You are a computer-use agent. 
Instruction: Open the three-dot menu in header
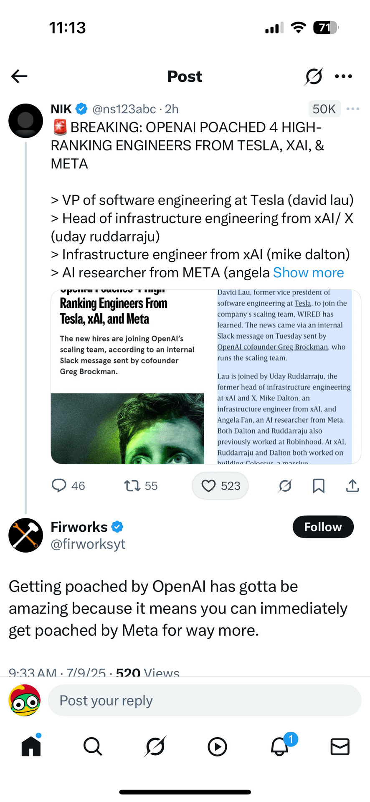coord(343,76)
